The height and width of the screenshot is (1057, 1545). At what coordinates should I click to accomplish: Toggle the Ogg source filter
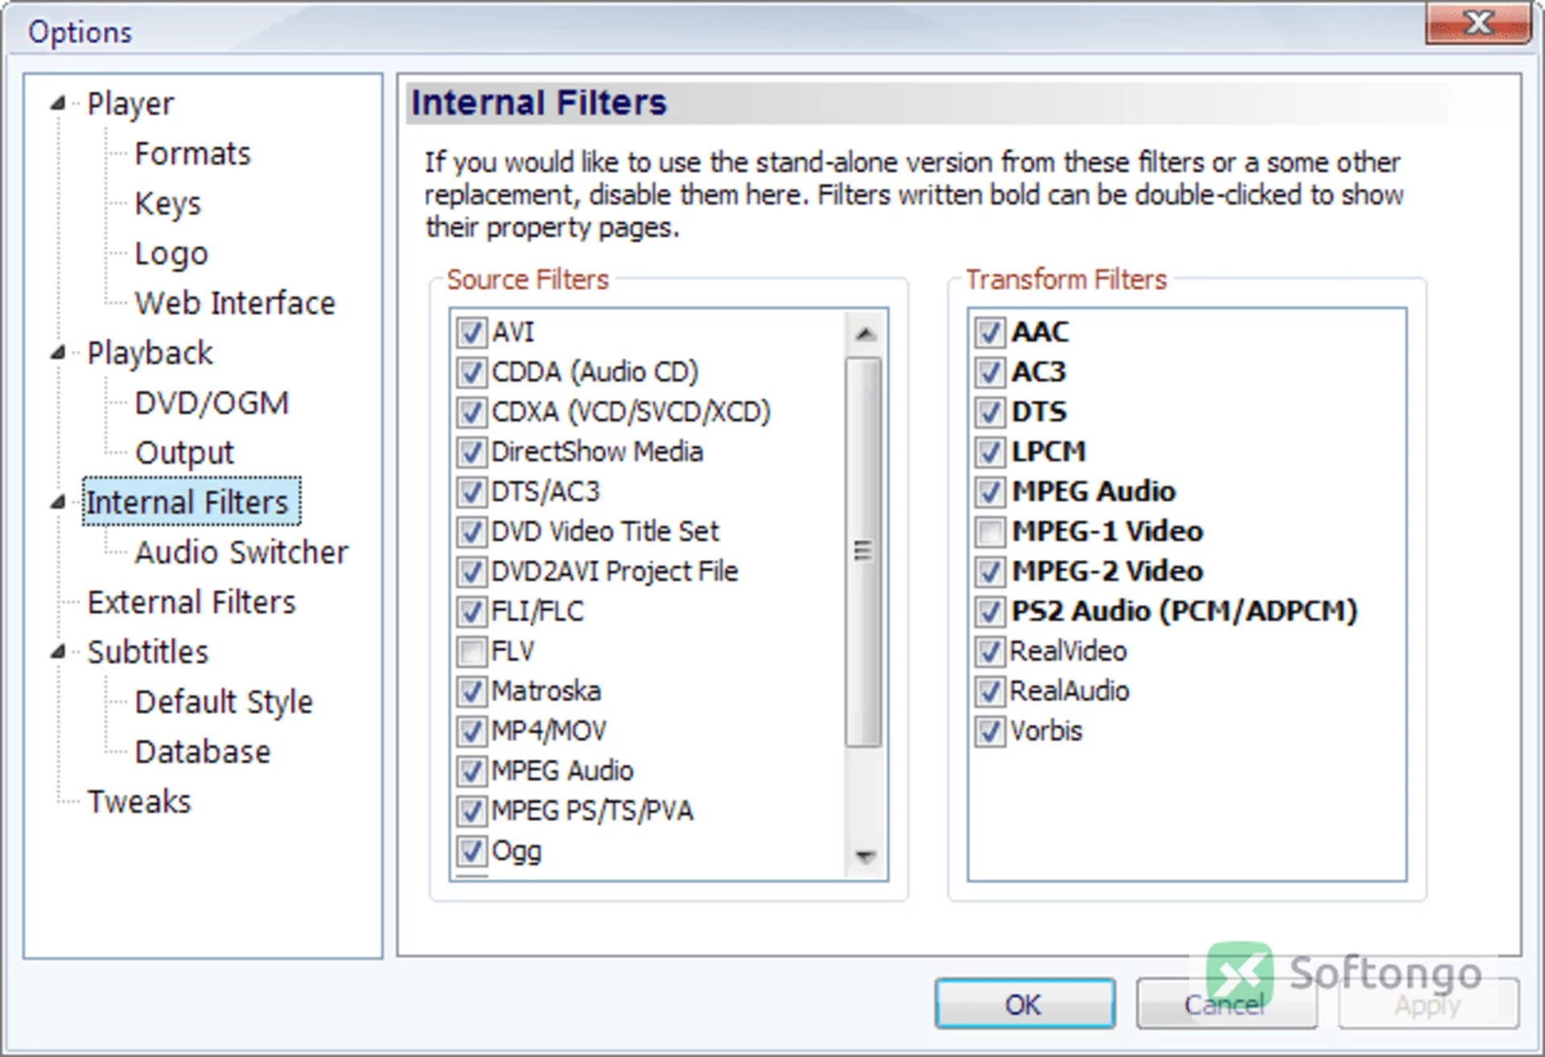tap(472, 851)
